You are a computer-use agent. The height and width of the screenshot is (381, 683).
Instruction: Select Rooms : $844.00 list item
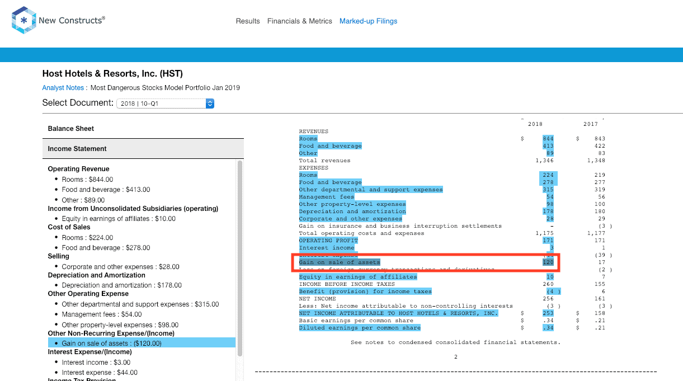pyautogui.click(x=87, y=180)
